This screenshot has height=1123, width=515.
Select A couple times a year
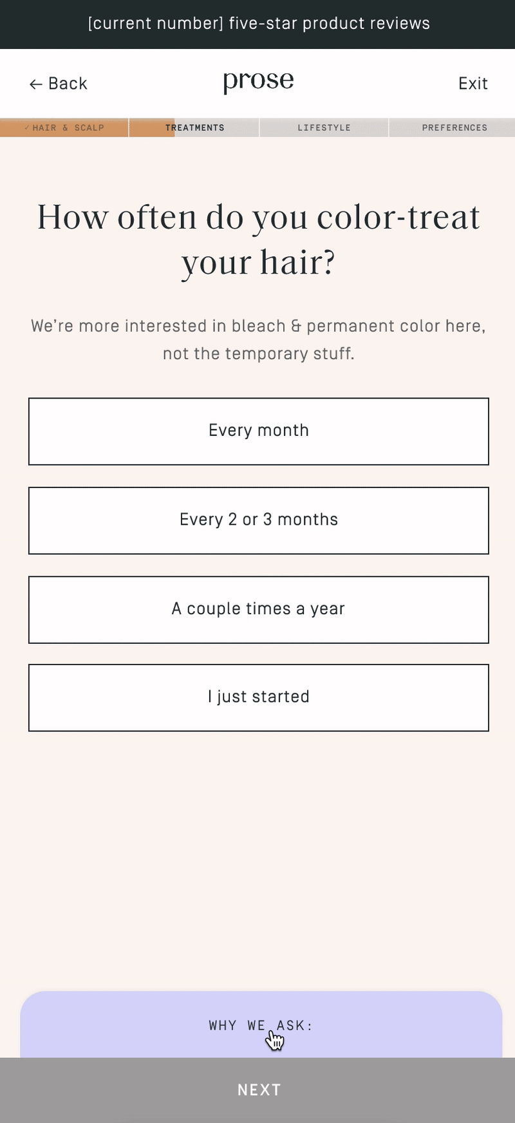point(259,610)
